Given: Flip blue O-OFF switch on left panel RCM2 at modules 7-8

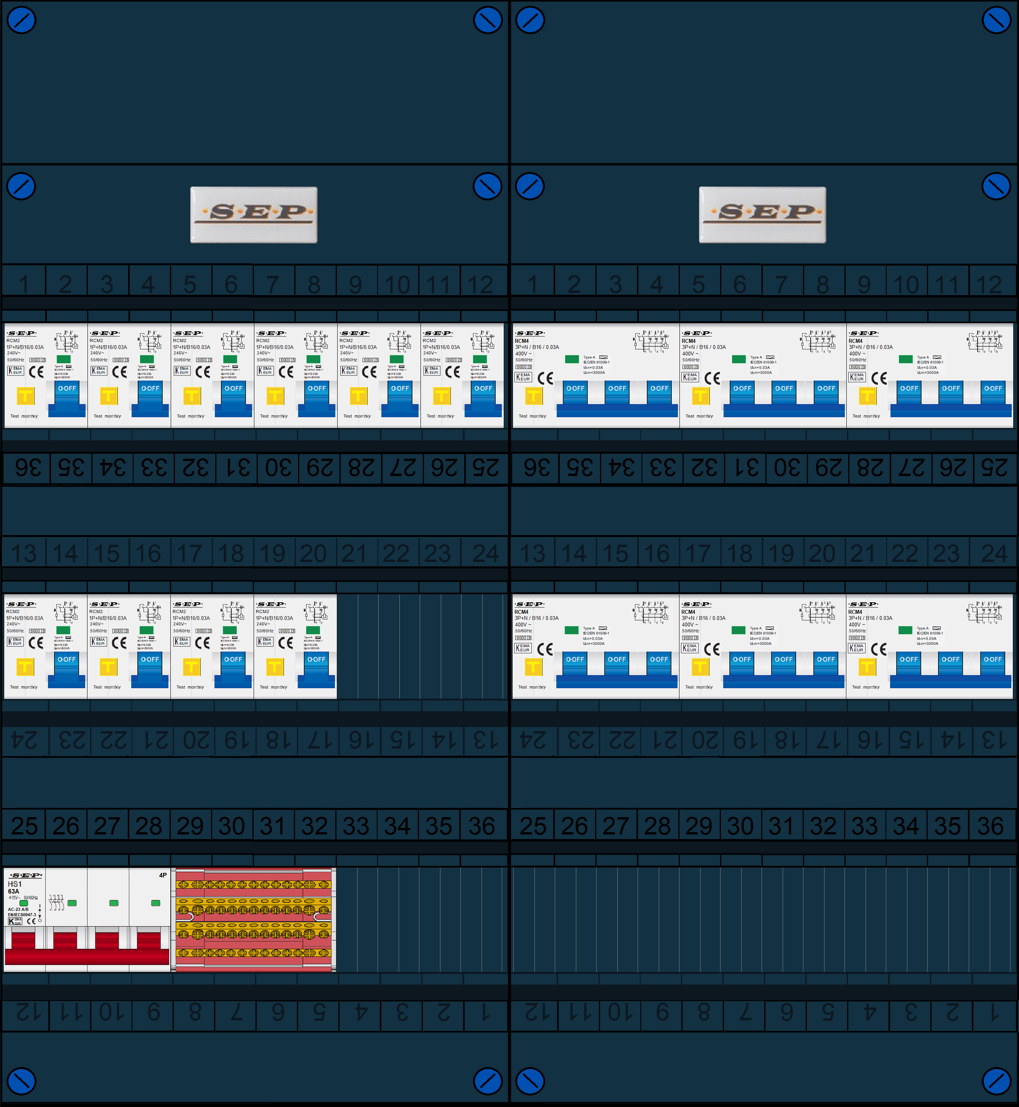Looking at the screenshot, I should coord(317,399).
